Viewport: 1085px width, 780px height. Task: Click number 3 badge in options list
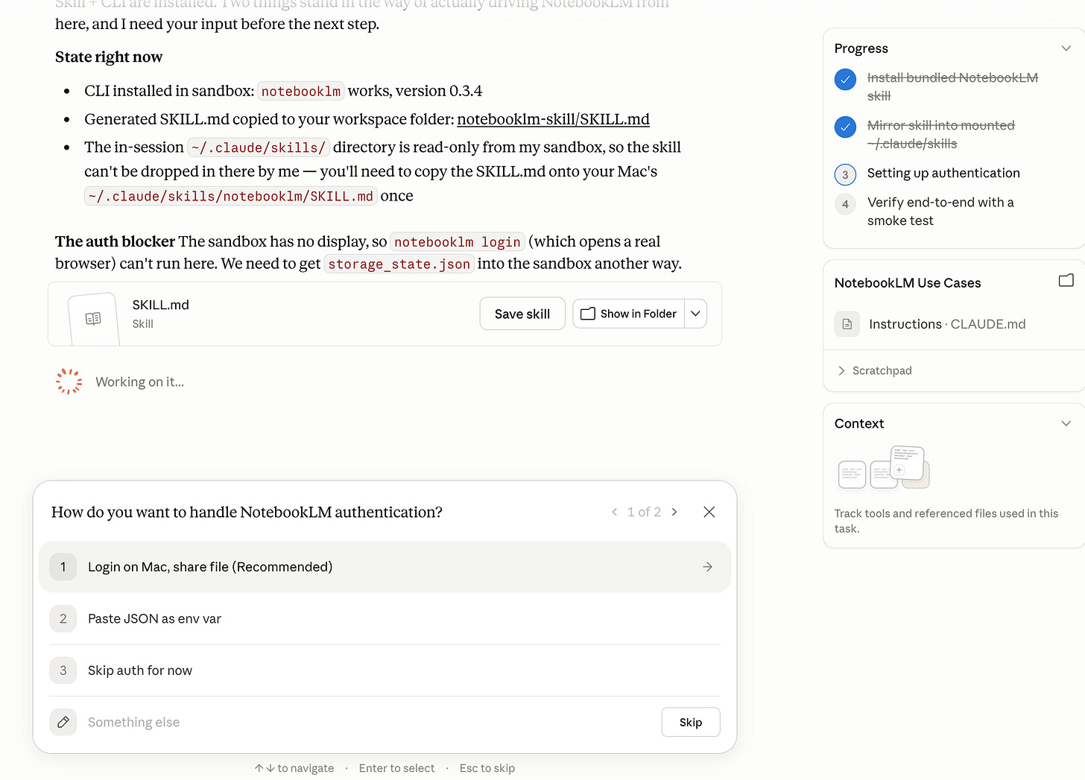pyautogui.click(x=63, y=670)
